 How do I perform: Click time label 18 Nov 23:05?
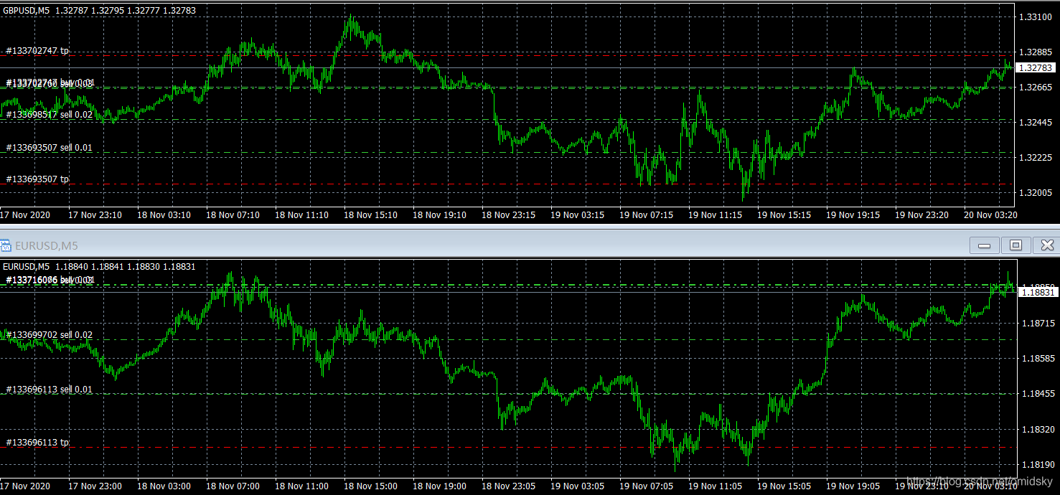click(508, 486)
